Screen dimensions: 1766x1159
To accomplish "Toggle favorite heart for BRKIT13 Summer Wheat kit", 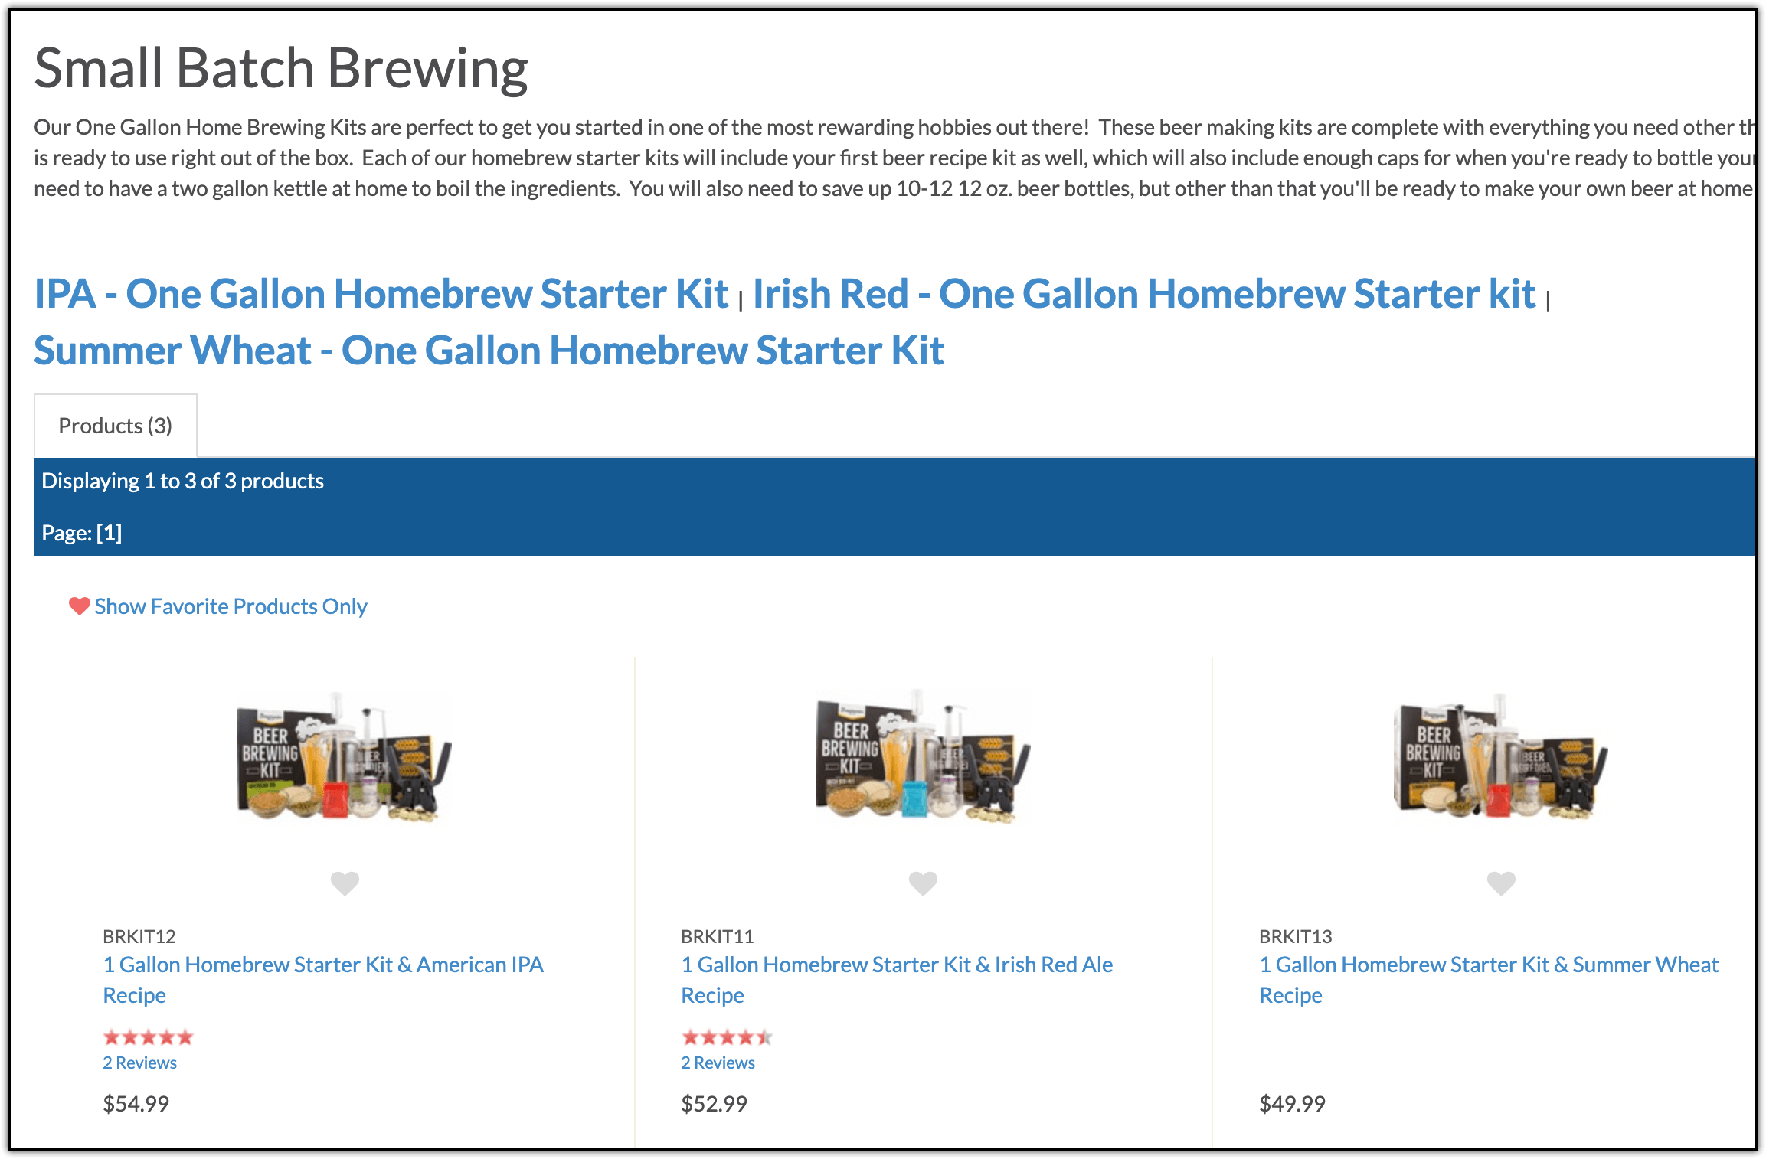I will 1501,883.
